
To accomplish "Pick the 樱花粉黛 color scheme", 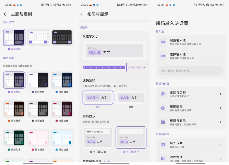I will click(x=38, y=138).
